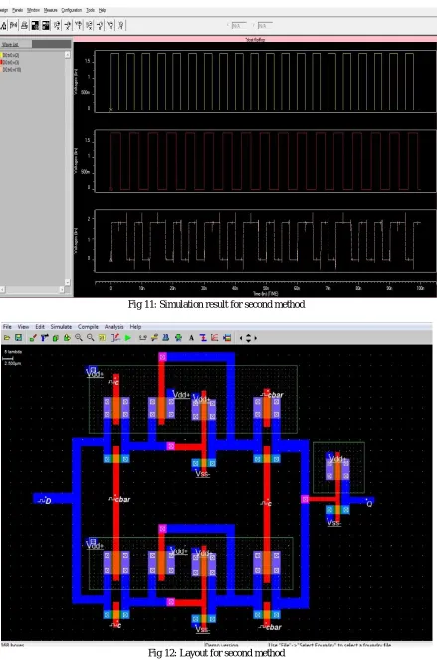
Task: Click the printer icon in waveform viewer toolbar
Action: 25,26
